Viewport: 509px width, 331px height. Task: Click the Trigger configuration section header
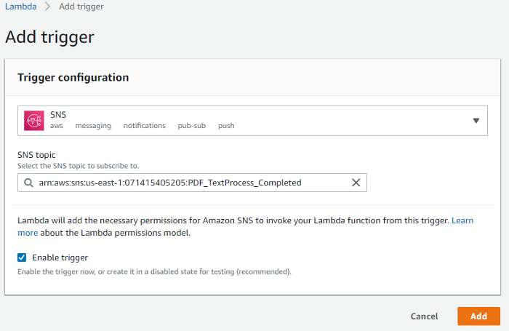coord(73,77)
